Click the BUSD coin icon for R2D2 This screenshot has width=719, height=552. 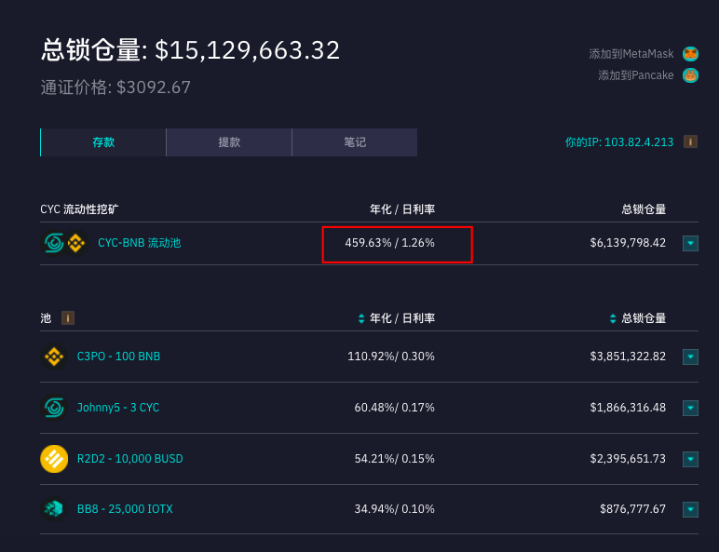(x=54, y=459)
